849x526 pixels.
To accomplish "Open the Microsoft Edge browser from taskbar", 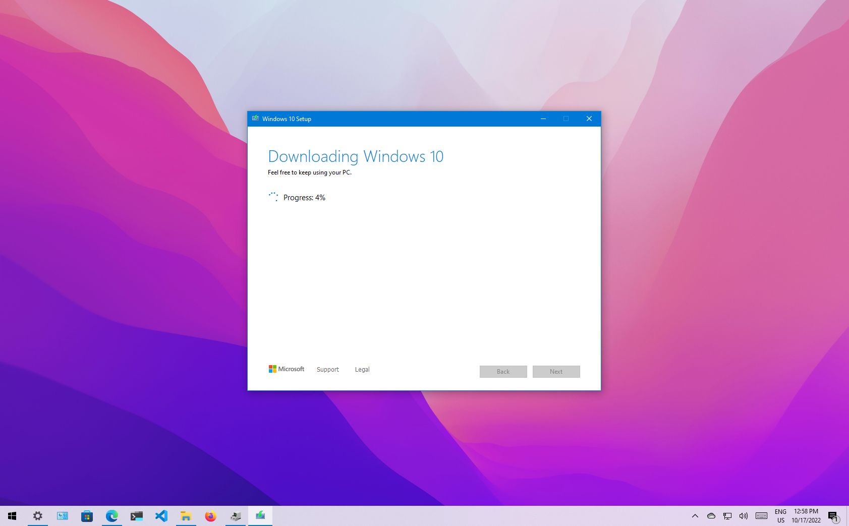I will (x=111, y=515).
